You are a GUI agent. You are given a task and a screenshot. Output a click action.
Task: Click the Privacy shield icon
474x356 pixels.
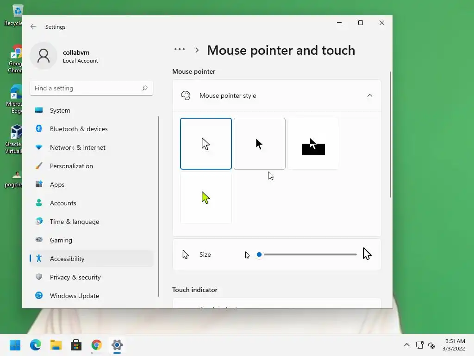click(39, 277)
